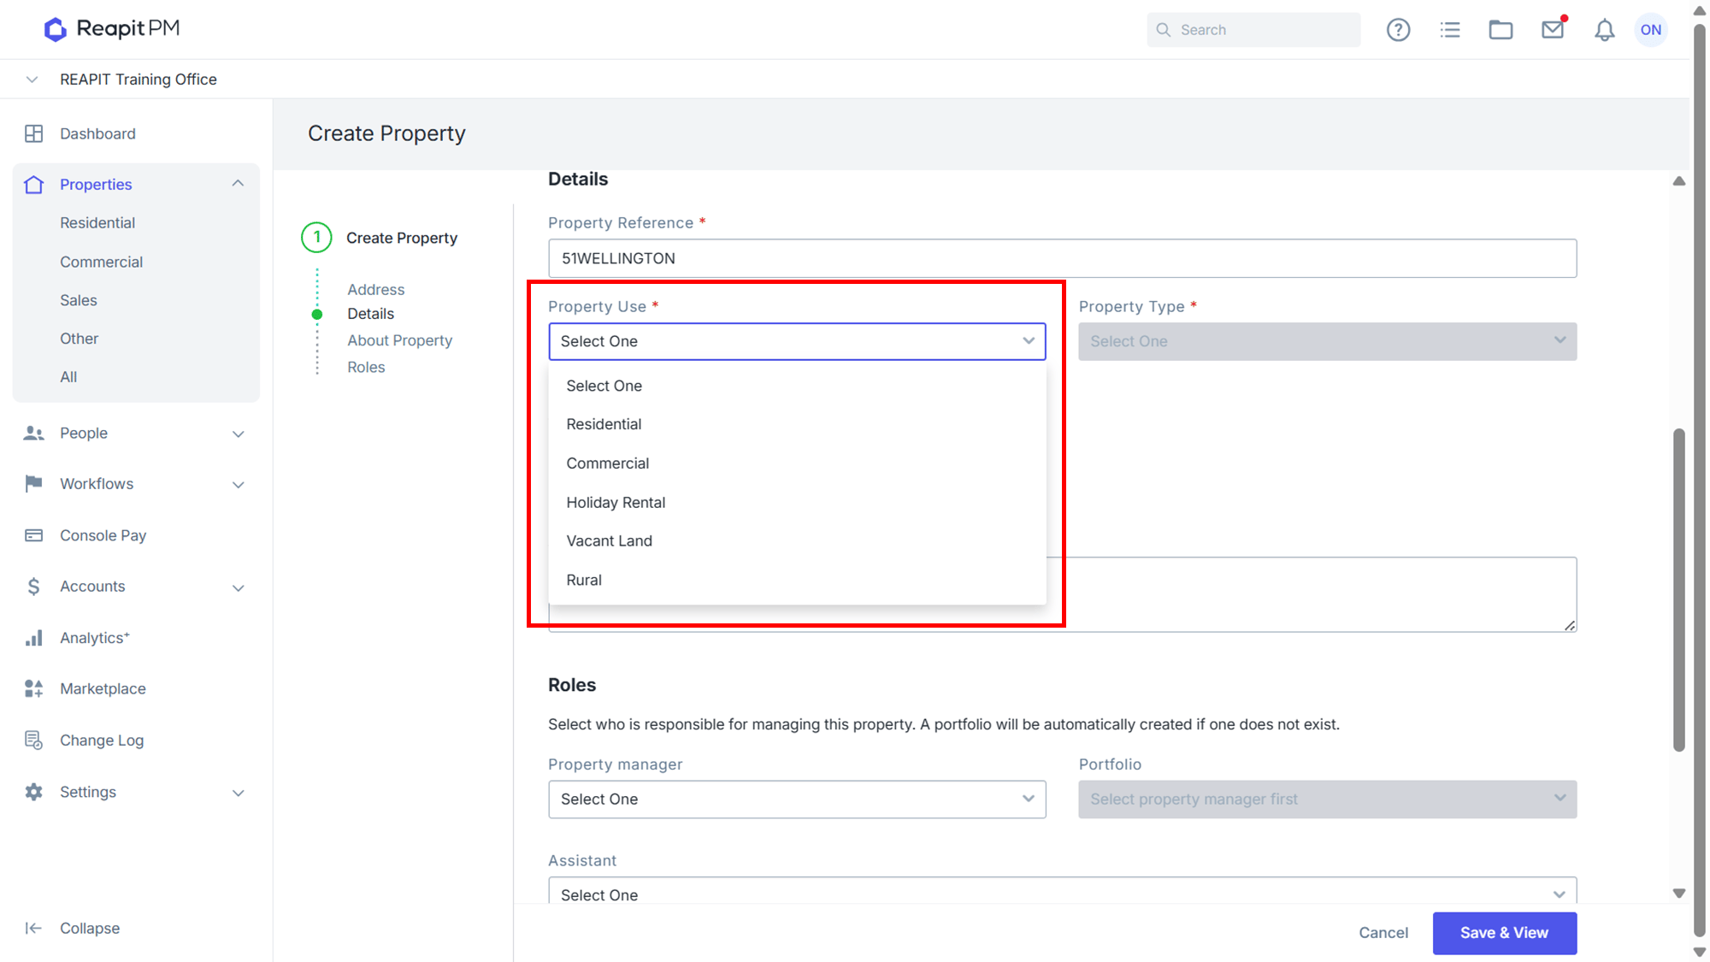Jump to About Property step

click(399, 340)
